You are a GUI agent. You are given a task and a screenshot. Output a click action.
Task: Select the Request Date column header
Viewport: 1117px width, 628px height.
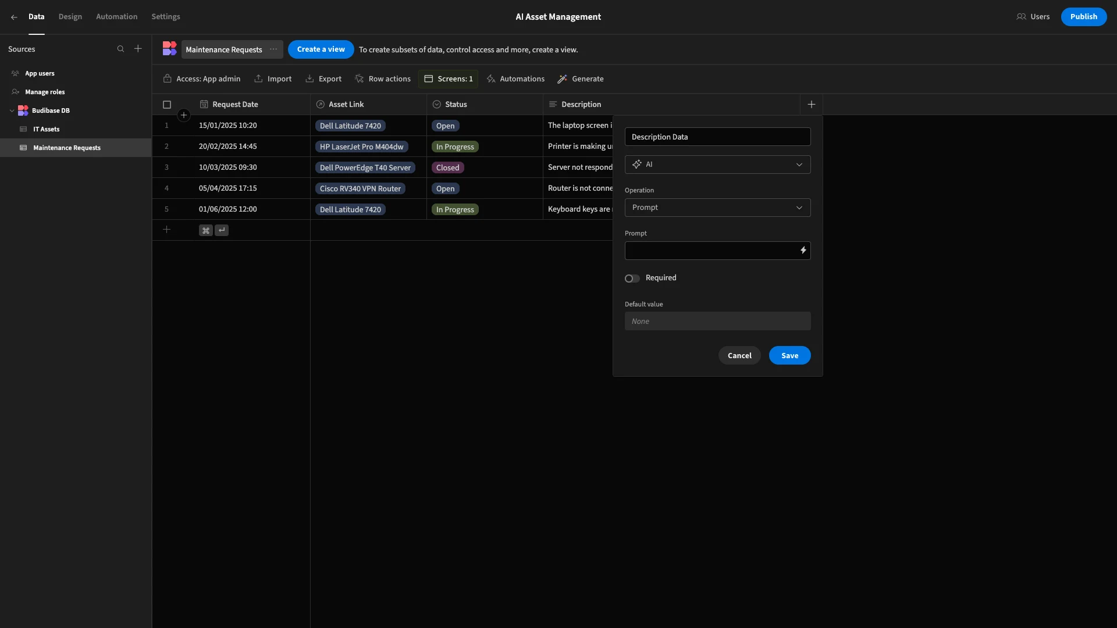[x=252, y=105]
